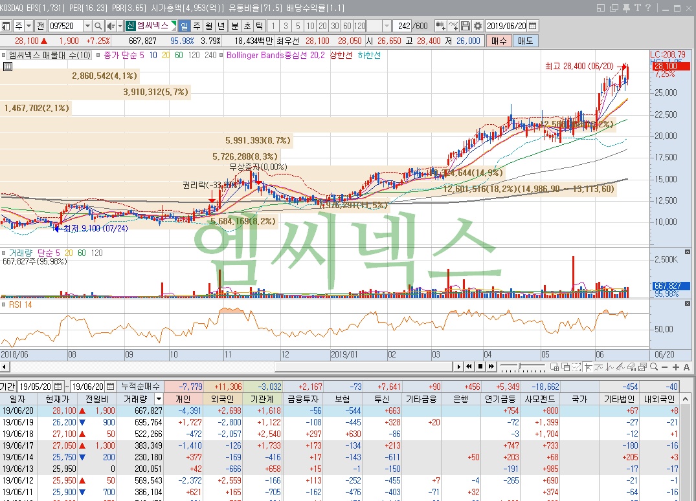
Task: Open the stock code search magnifier
Action: point(98,26)
